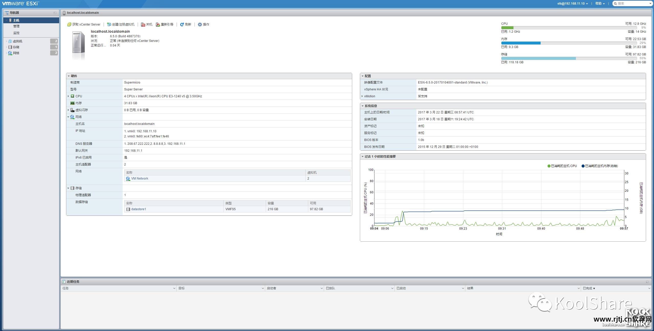Open the Task (任务) column dropdown
Viewport: 654px width, 331px height.
[174, 288]
